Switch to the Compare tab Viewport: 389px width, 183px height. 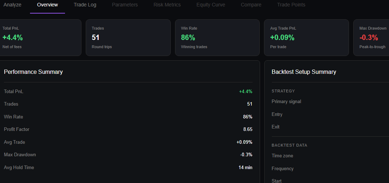251,5
